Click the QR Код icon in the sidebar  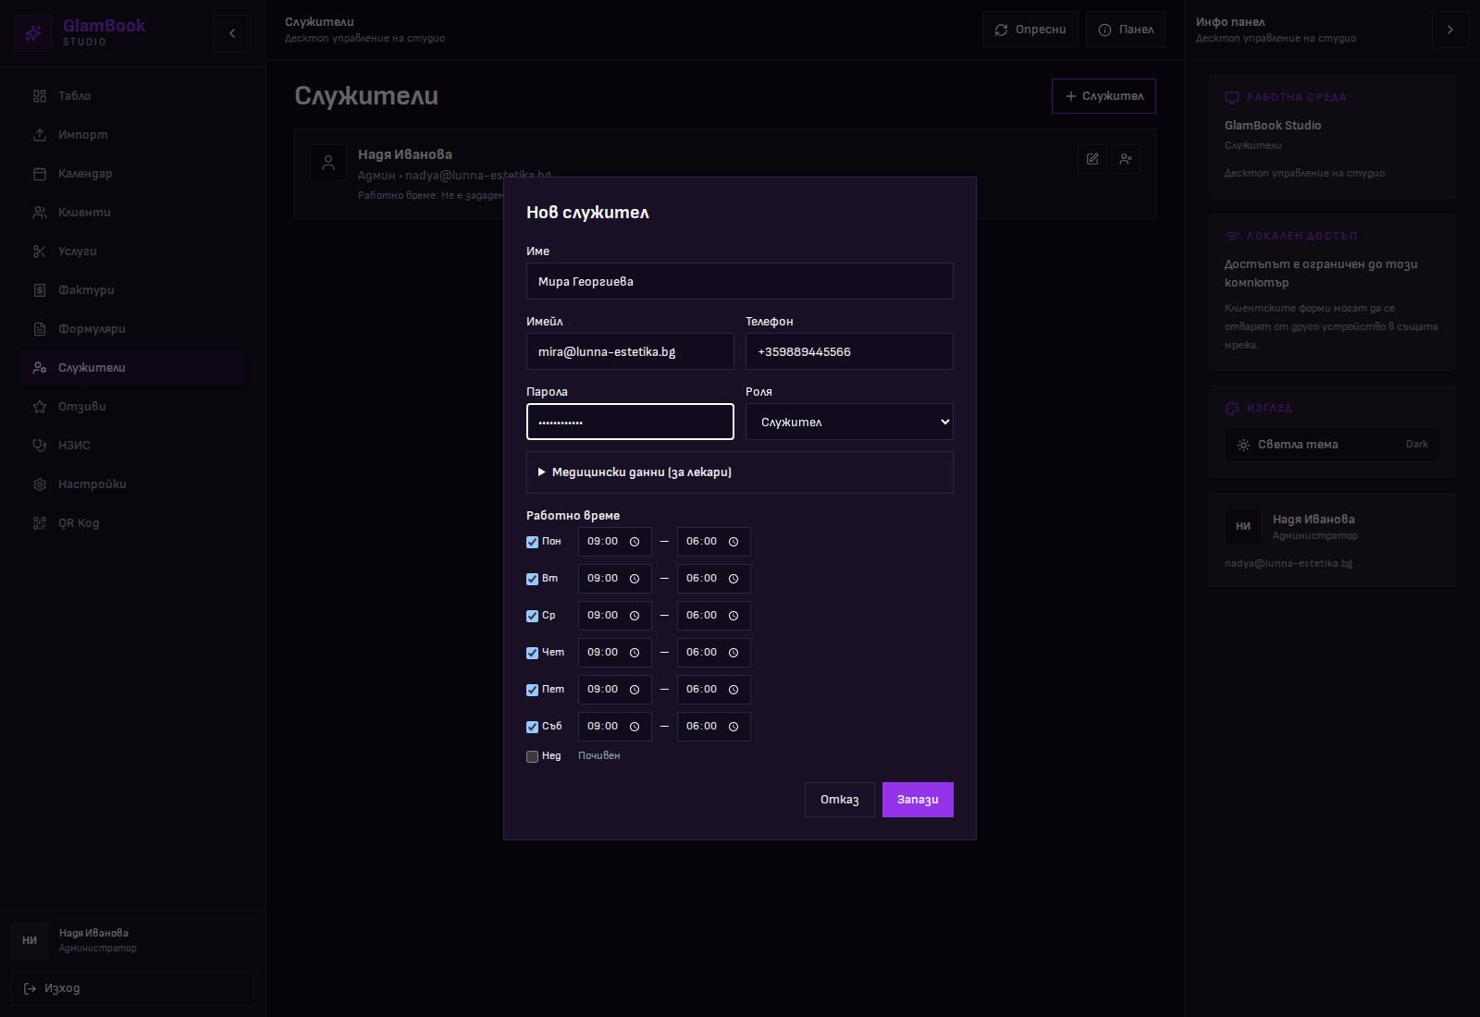pos(40,523)
